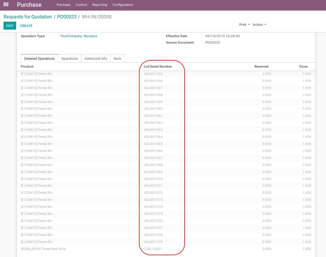Open YourCompany: Receipts operation type link
This screenshot has height=257, width=326.
click(x=79, y=36)
